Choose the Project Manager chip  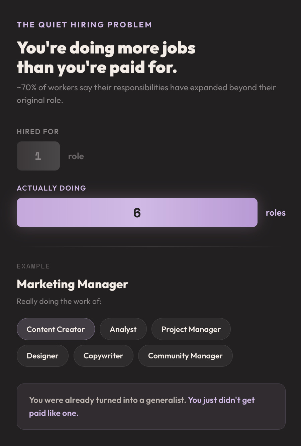(x=191, y=329)
